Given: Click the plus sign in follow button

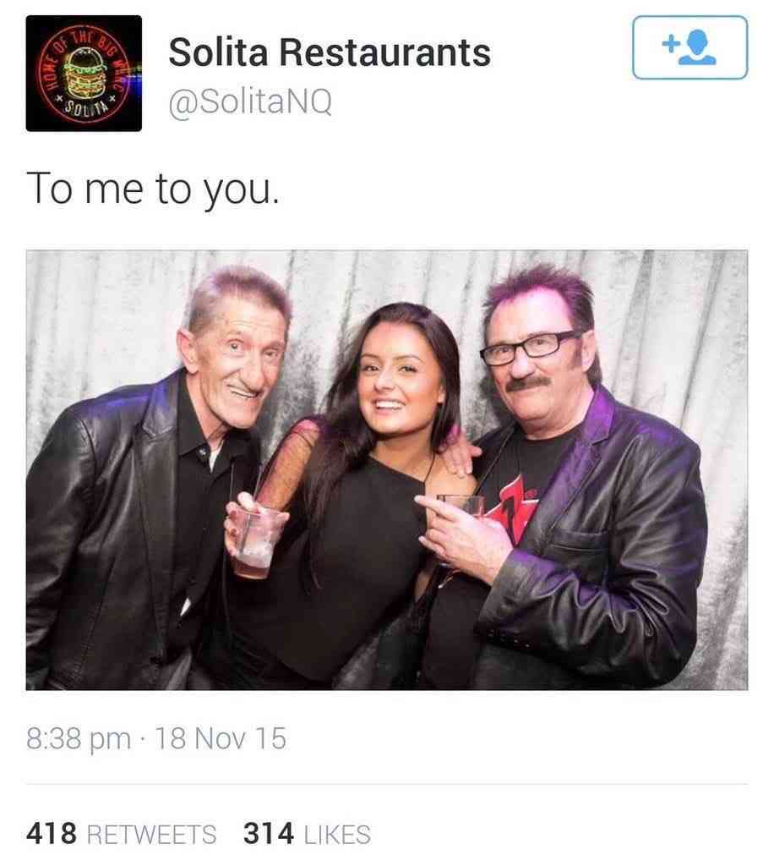Looking at the screenshot, I should coord(670,43).
